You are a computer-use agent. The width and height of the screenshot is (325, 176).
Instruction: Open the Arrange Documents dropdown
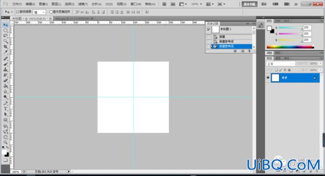tap(210, 4)
